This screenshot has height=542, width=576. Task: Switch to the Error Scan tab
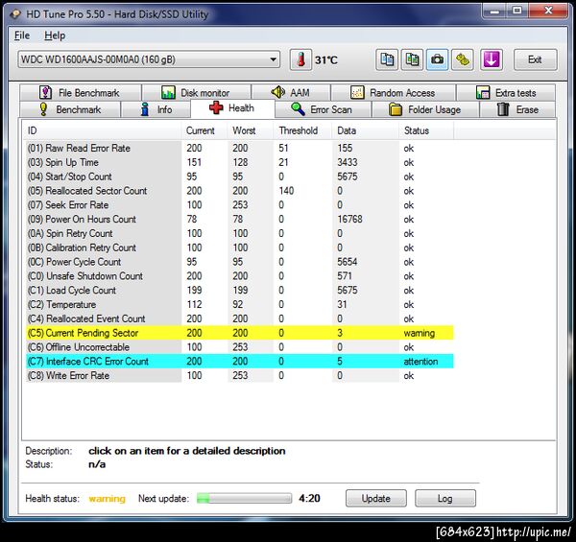(x=323, y=109)
